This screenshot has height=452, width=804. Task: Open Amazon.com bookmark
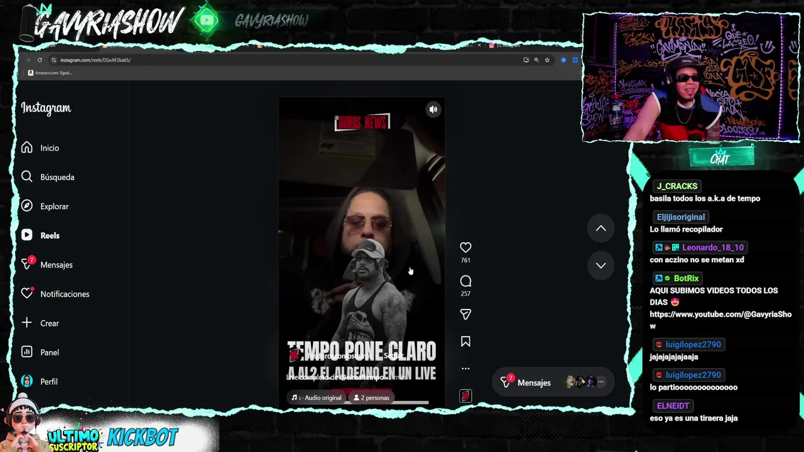(x=50, y=73)
